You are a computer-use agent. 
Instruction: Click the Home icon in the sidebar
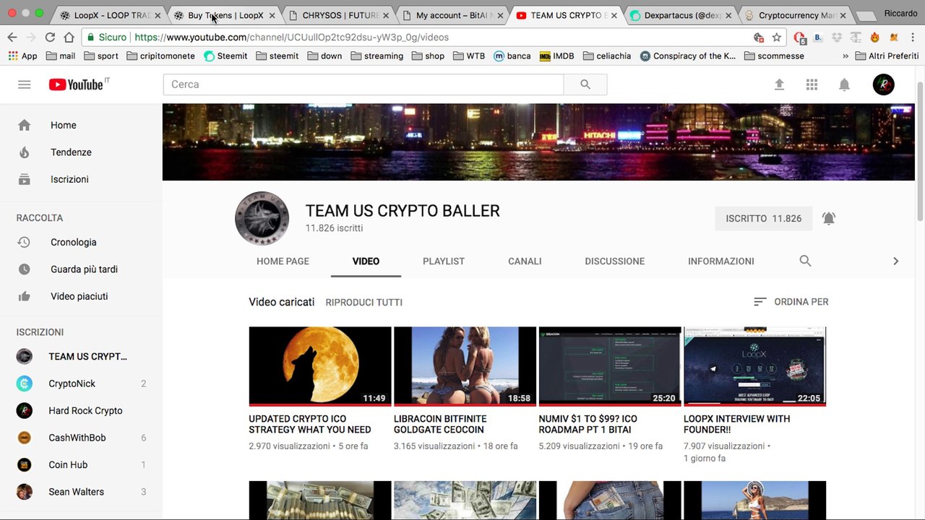(x=25, y=125)
